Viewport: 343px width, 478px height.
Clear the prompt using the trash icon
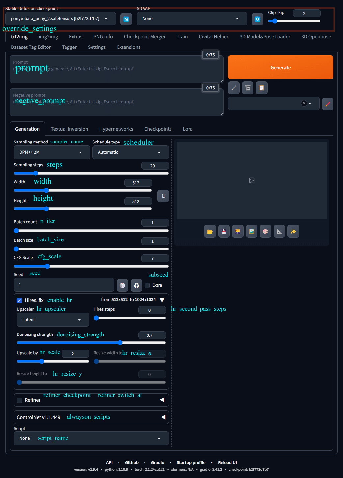click(x=248, y=88)
